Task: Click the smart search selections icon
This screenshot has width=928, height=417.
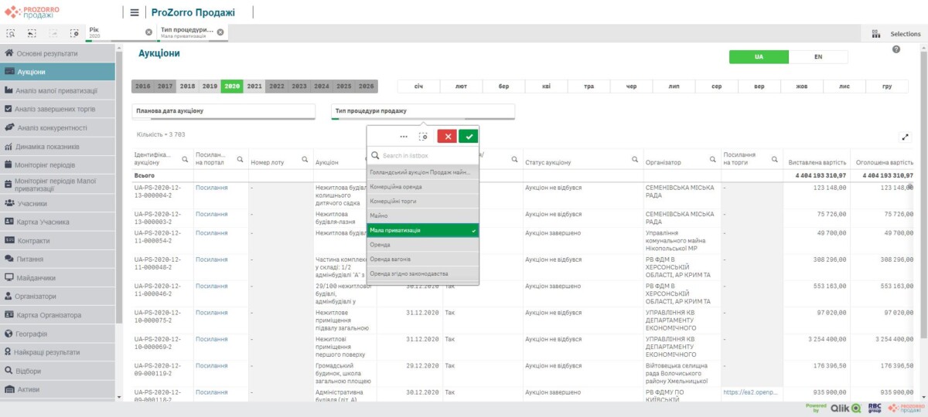Action: click(11, 33)
